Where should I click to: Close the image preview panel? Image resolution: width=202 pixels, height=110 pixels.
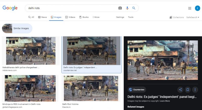(x=131, y=44)
